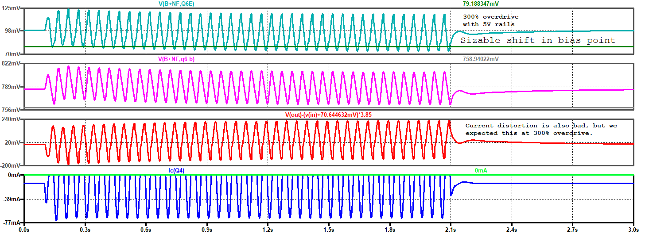Click the 789mV vertical axis label
Image resolution: width=645 pixels, height=234 pixels.
click(12, 87)
